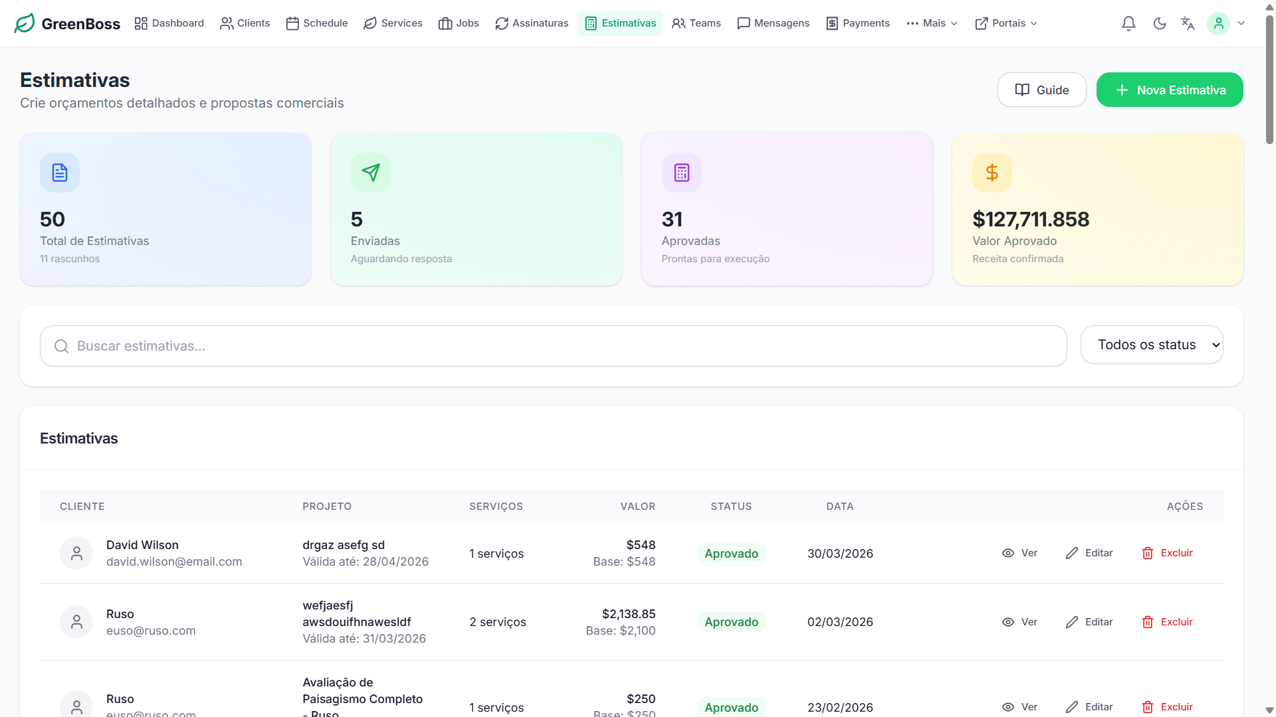Click the dollar sign Valor Aprovado icon
Viewport: 1276px width, 717px height.
click(x=992, y=173)
